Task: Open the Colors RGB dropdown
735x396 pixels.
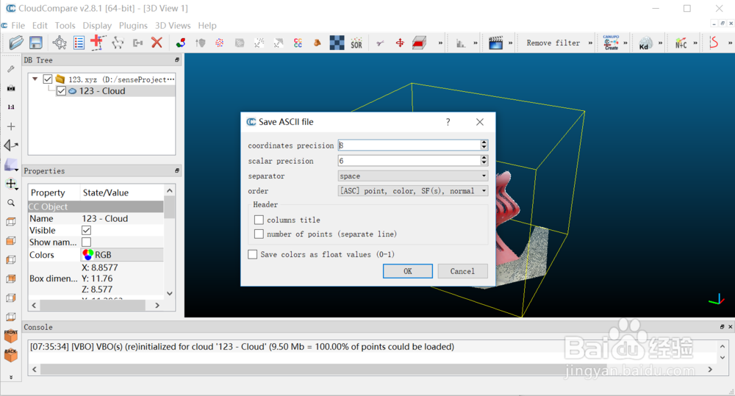Action: 122,255
